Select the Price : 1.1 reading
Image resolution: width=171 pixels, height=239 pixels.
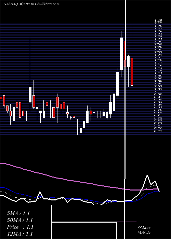(20, 227)
